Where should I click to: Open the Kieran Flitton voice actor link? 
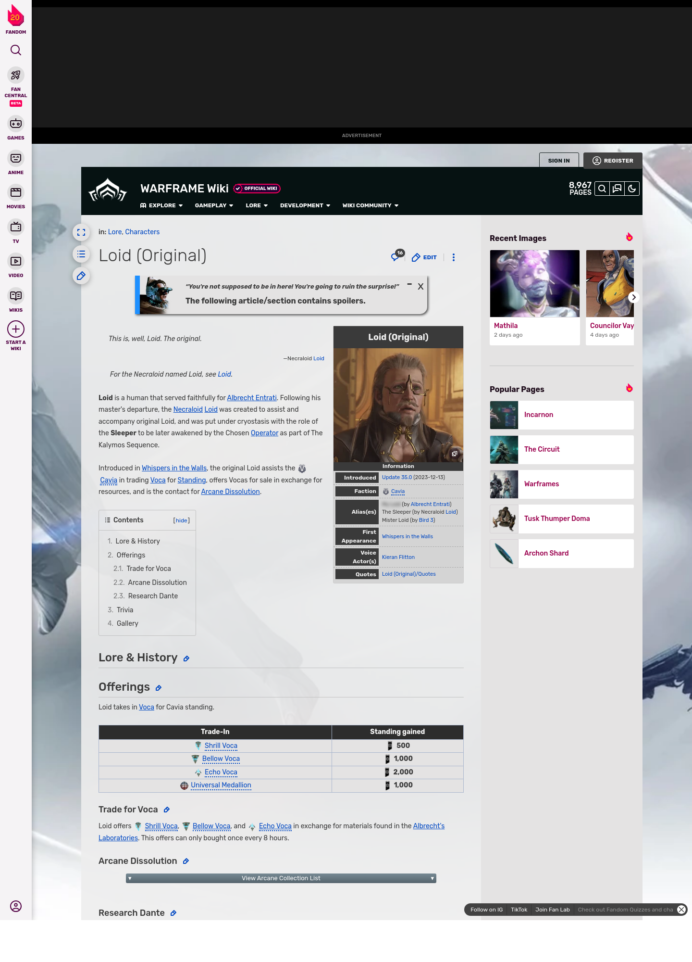(x=398, y=557)
